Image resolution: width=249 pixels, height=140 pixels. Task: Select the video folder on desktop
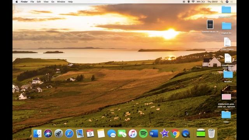tap(226, 115)
